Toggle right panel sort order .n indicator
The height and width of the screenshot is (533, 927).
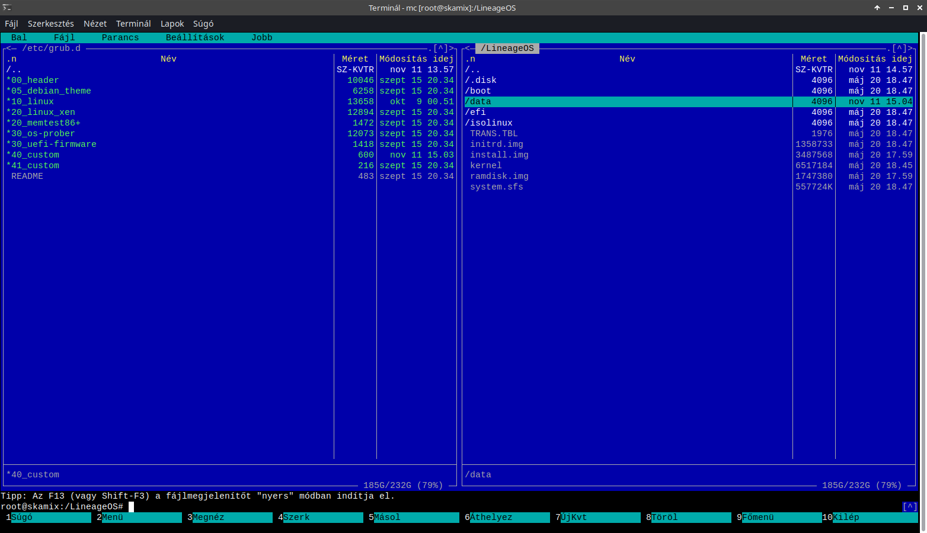click(x=470, y=59)
